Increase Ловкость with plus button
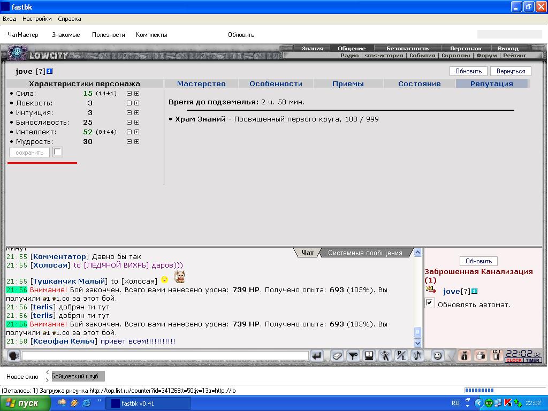This screenshot has height=411, width=548. 136,103
